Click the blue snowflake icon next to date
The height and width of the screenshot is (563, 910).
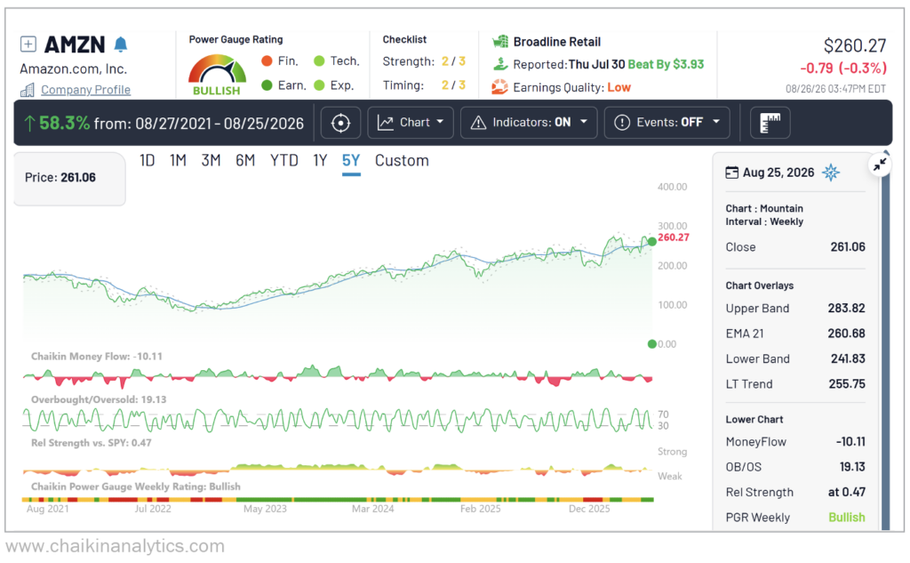coord(831,173)
